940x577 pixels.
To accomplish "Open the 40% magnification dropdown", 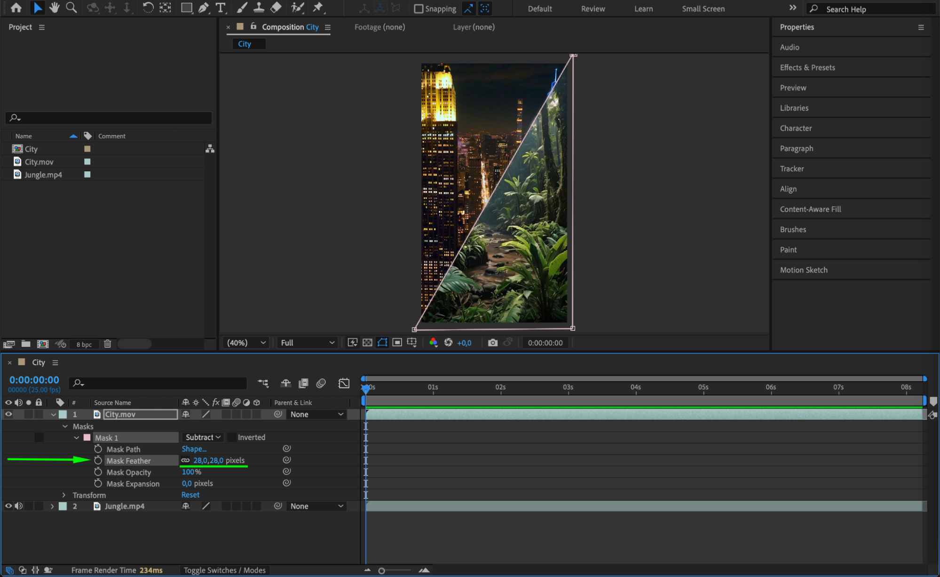I will [246, 343].
